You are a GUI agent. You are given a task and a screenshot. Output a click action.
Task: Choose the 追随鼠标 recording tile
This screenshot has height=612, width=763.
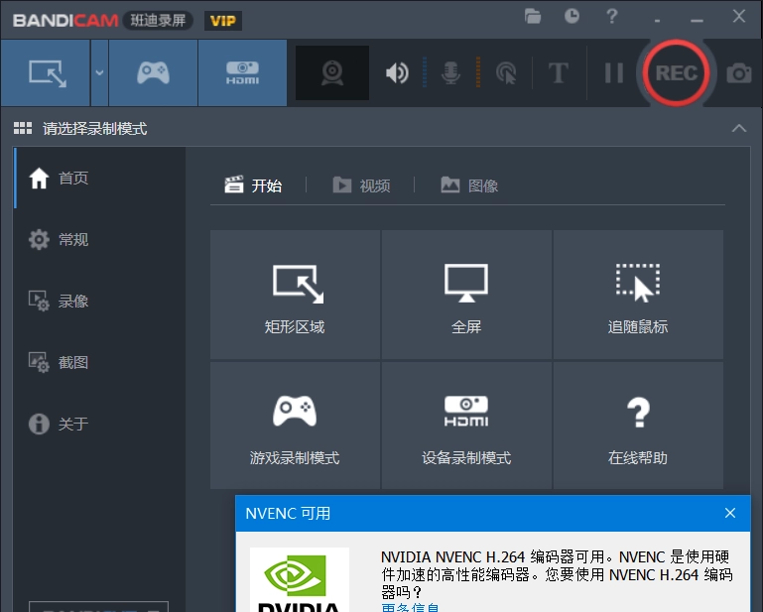tap(638, 295)
